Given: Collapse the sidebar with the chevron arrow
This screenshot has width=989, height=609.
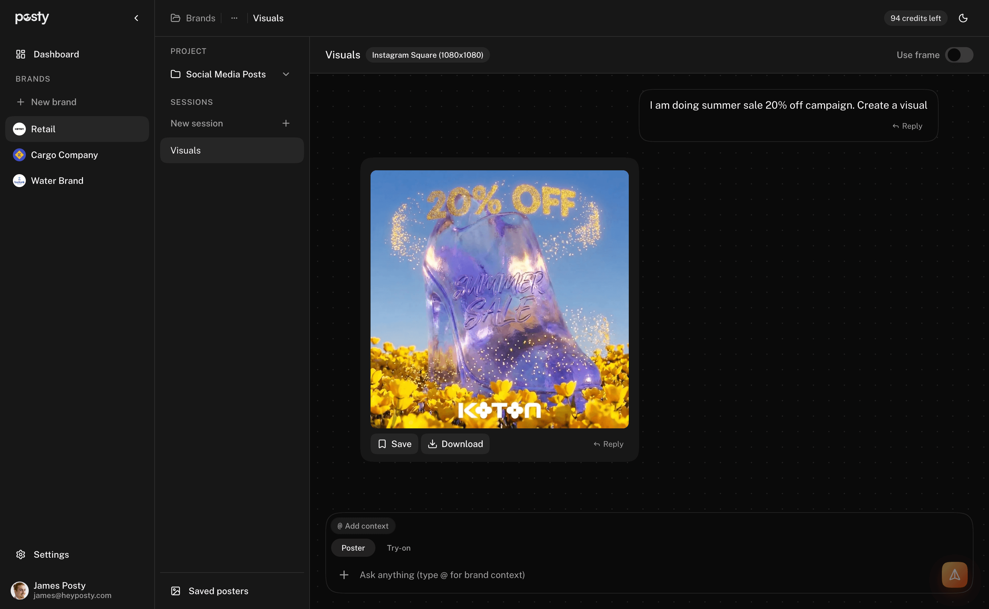Looking at the screenshot, I should 136,18.
